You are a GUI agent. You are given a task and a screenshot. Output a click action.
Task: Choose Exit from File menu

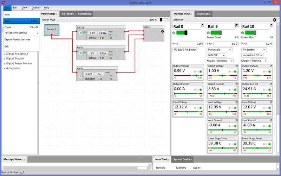click(x=21, y=46)
